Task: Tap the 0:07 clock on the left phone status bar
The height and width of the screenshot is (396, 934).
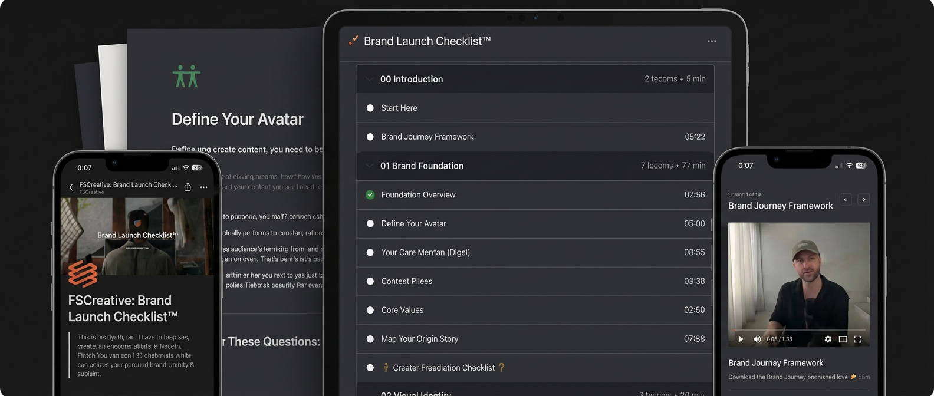Action: [x=84, y=168]
